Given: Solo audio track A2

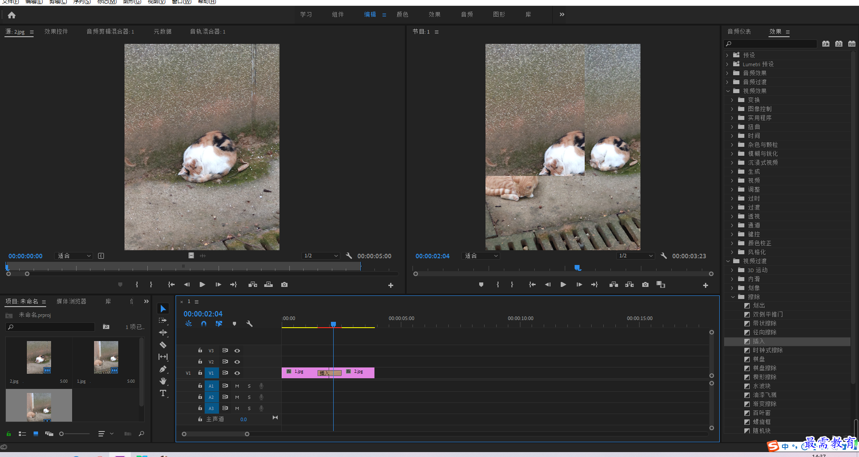Looking at the screenshot, I should tap(249, 397).
